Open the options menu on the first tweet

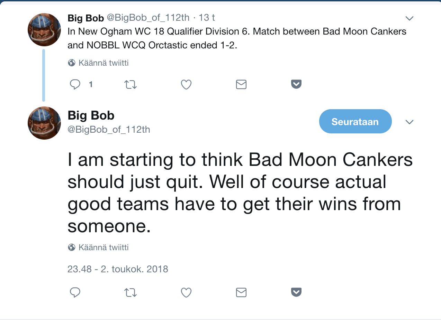point(409,18)
